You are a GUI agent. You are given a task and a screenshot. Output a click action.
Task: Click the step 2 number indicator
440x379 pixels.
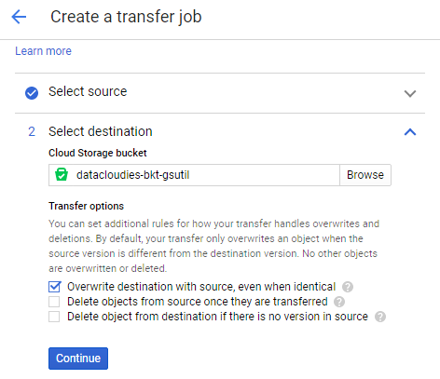(32, 131)
